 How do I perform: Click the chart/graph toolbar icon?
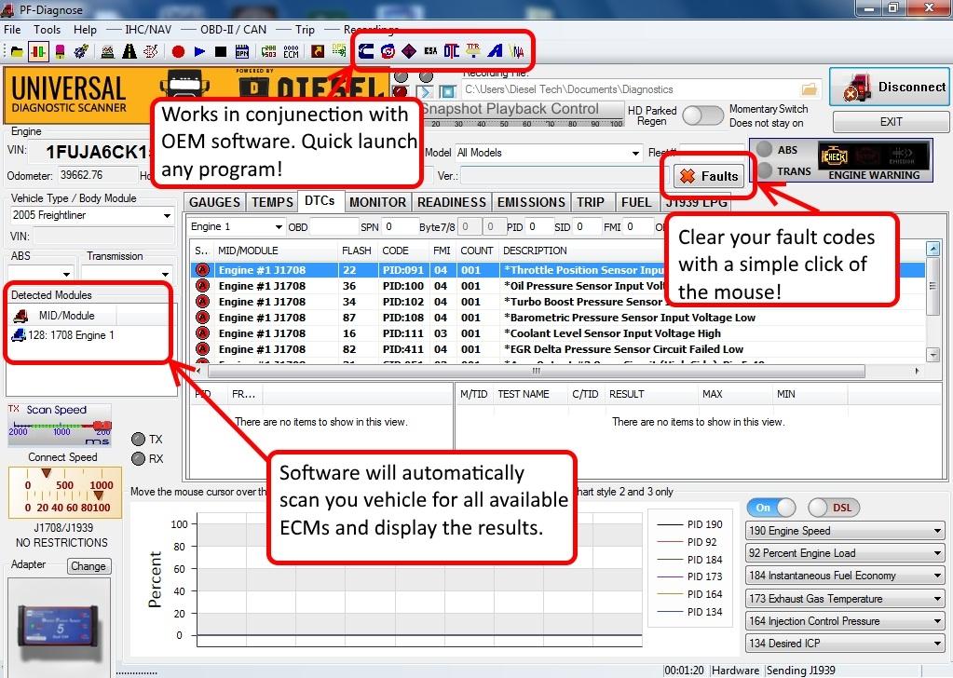point(107,51)
